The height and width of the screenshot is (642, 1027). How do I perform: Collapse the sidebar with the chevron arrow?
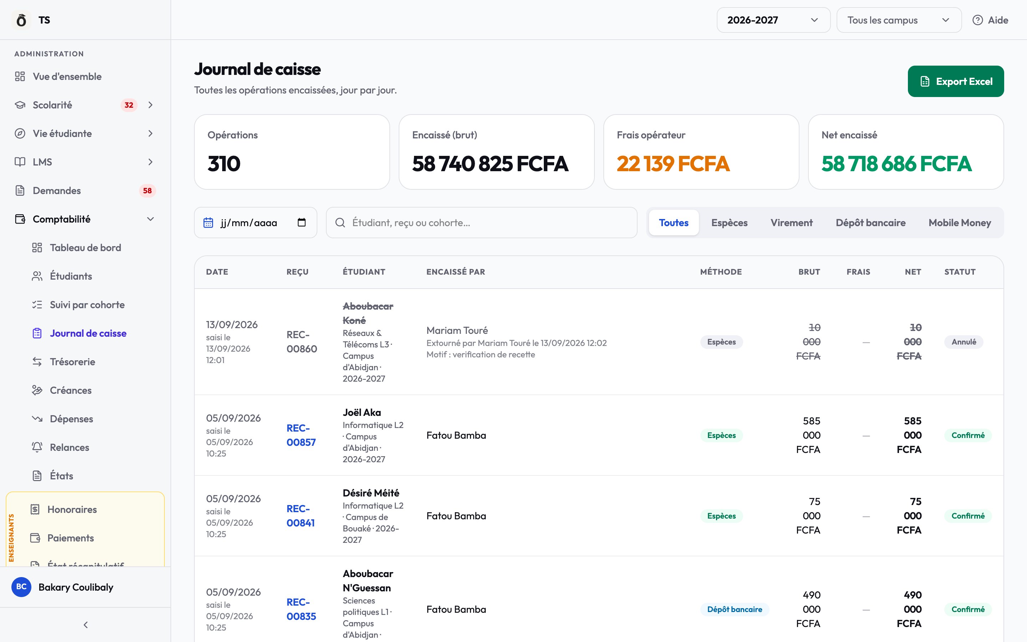(86, 625)
